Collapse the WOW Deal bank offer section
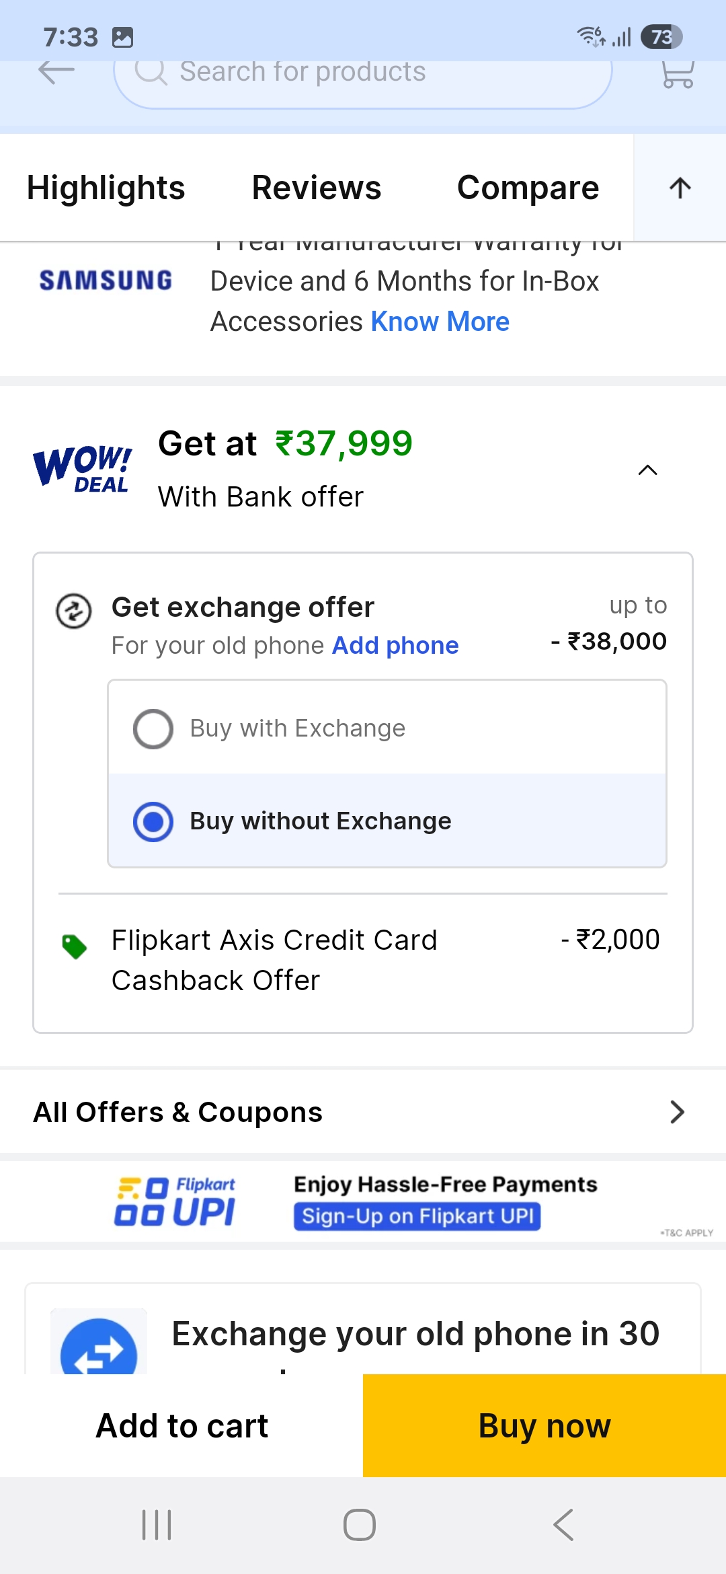The width and height of the screenshot is (726, 1574). coord(647,470)
